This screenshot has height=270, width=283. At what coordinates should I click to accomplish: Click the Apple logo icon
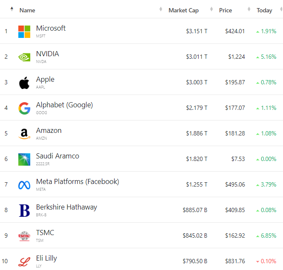click(24, 83)
